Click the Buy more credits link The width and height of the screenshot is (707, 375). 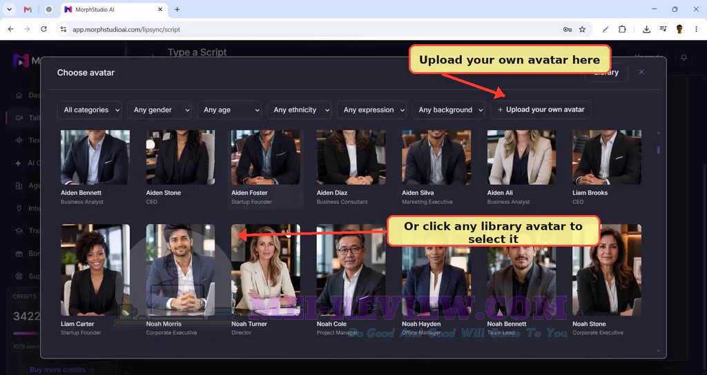click(61, 369)
